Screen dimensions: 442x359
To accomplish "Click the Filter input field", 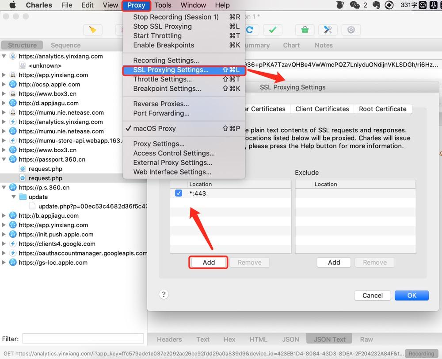I will (x=83, y=338).
